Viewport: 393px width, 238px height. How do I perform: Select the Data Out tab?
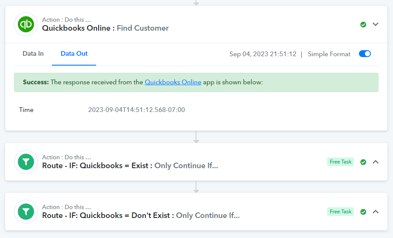pos(74,54)
